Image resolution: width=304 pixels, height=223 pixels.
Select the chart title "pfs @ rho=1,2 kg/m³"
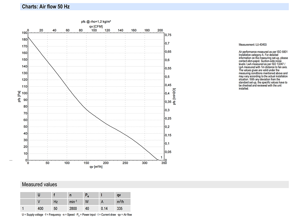pos(95,22)
